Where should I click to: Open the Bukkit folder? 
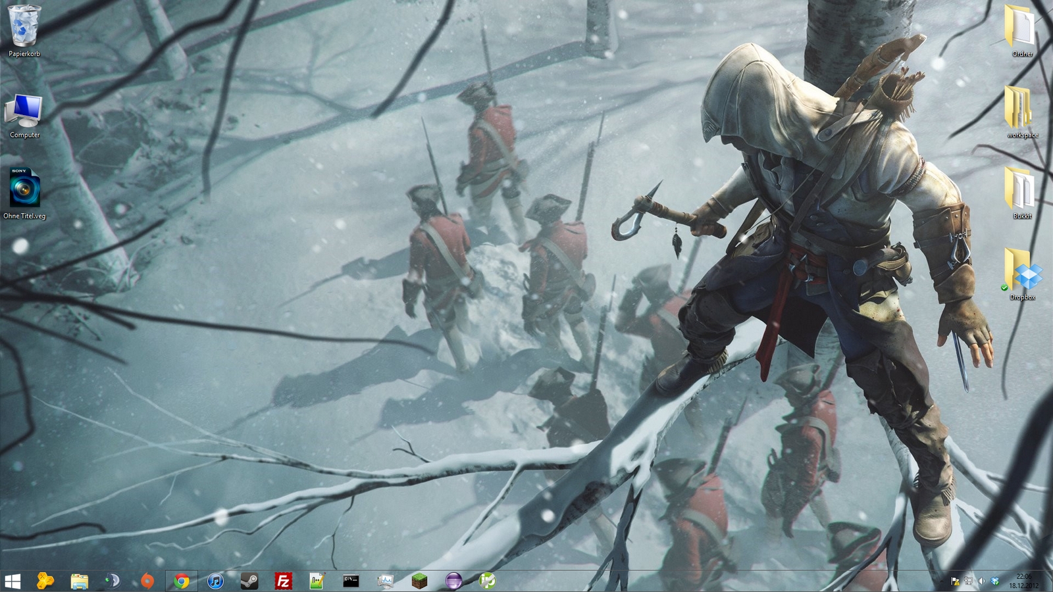(x=1021, y=192)
